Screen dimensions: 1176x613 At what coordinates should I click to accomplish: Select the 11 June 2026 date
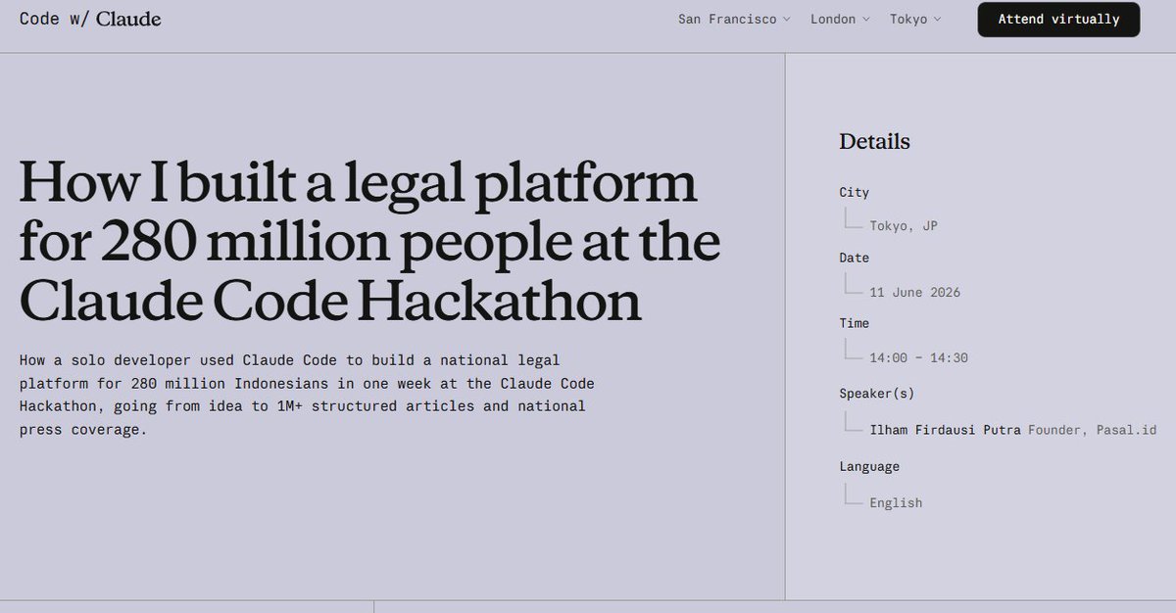(915, 292)
